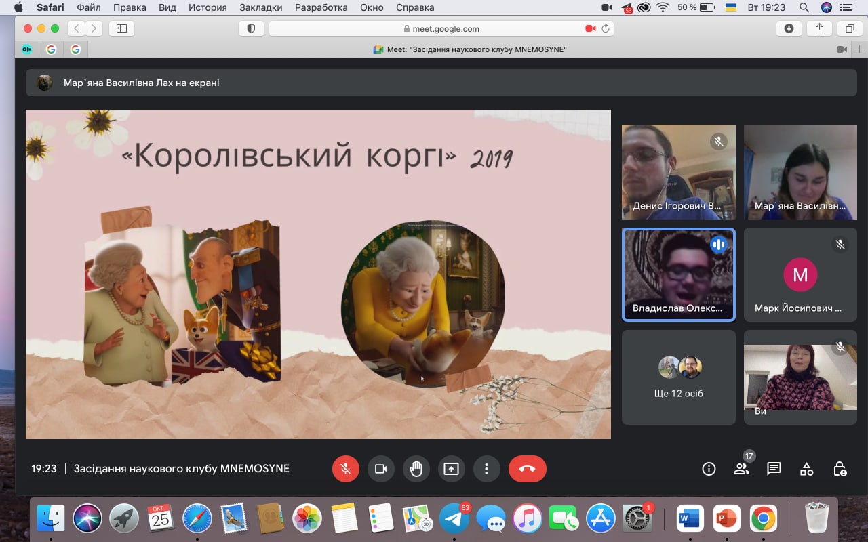The height and width of the screenshot is (542, 868).
Task: Select the Meet tab in Safari
Action: [469, 49]
